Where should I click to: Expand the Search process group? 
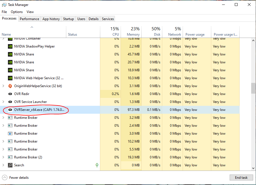[3, 165]
